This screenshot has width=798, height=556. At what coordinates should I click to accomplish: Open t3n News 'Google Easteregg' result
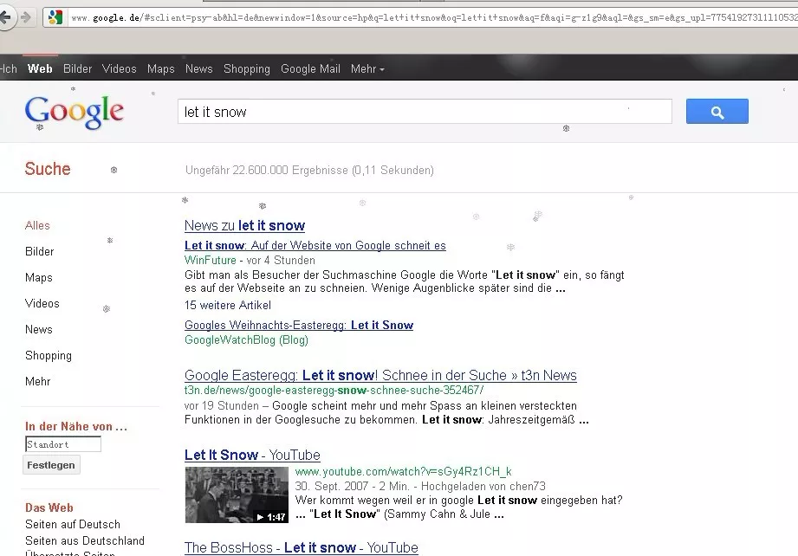tap(380, 375)
